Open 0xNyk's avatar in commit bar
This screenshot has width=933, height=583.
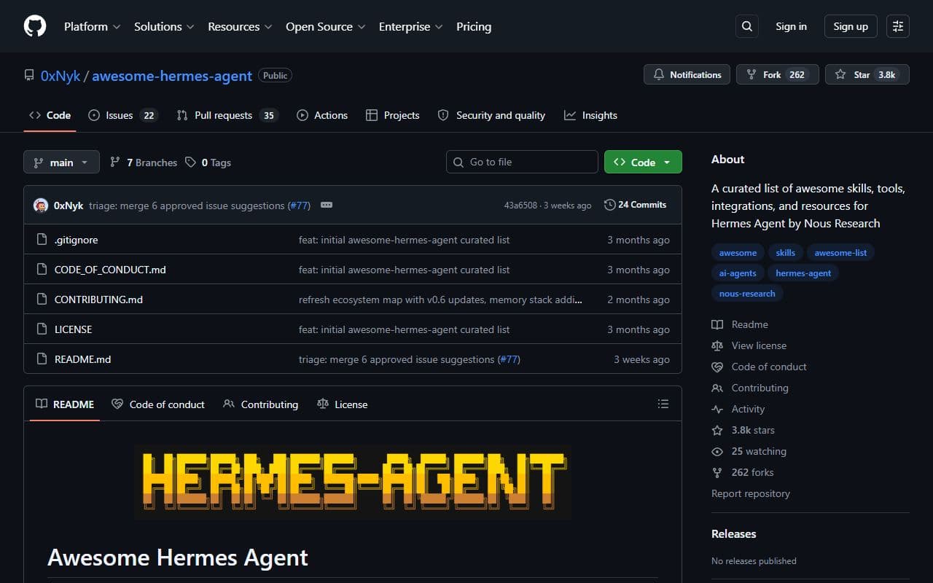[x=41, y=206]
